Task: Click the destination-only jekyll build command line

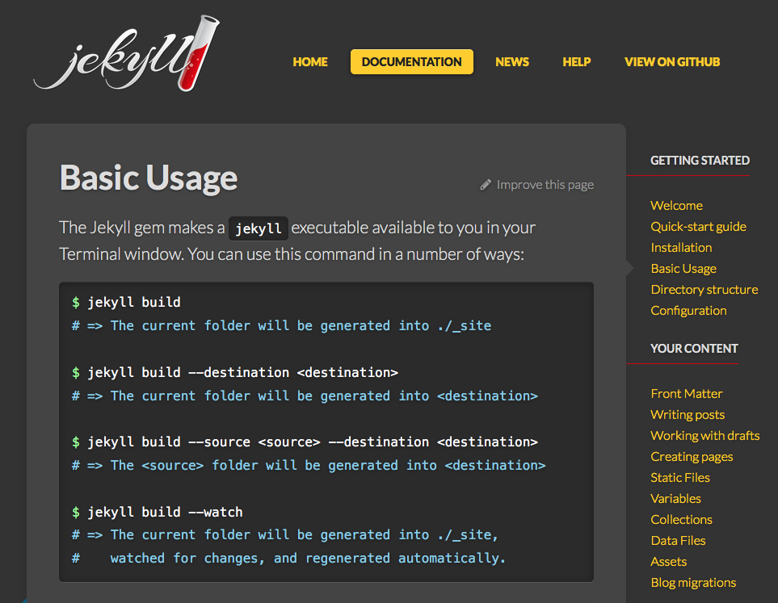Action: (x=235, y=372)
